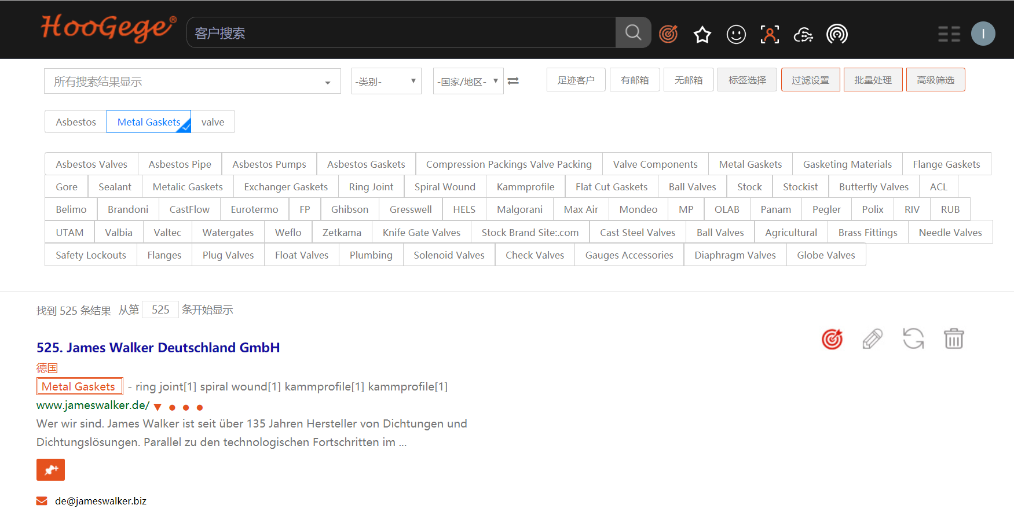Choose the Ring Joint keyword

[371, 187]
